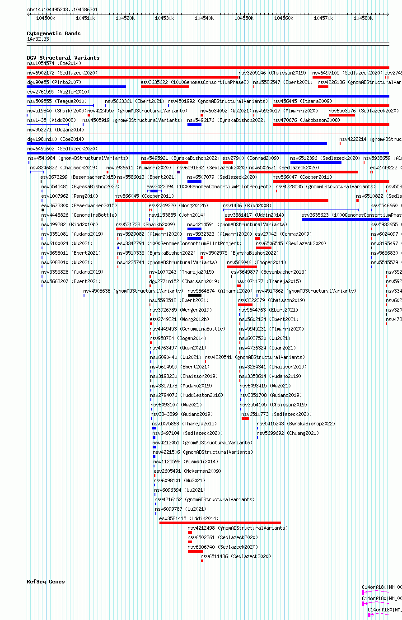Click nsv470676 (Jakobsson2008) label
The image size is (402, 620).
[306, 120]
